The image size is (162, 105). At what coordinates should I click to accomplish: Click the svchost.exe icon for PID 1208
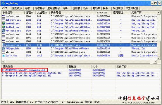pos(4,16)
